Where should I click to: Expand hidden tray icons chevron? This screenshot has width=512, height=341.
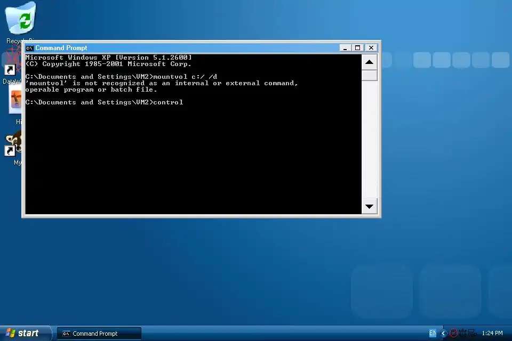click(443, 333)
